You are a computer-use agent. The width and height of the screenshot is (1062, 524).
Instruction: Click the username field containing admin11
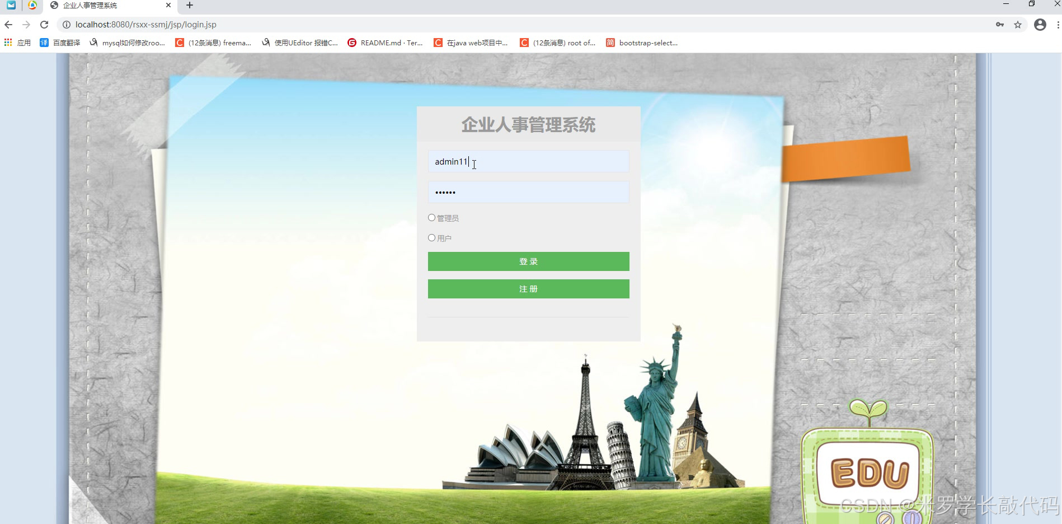click(x=528, y=161)
